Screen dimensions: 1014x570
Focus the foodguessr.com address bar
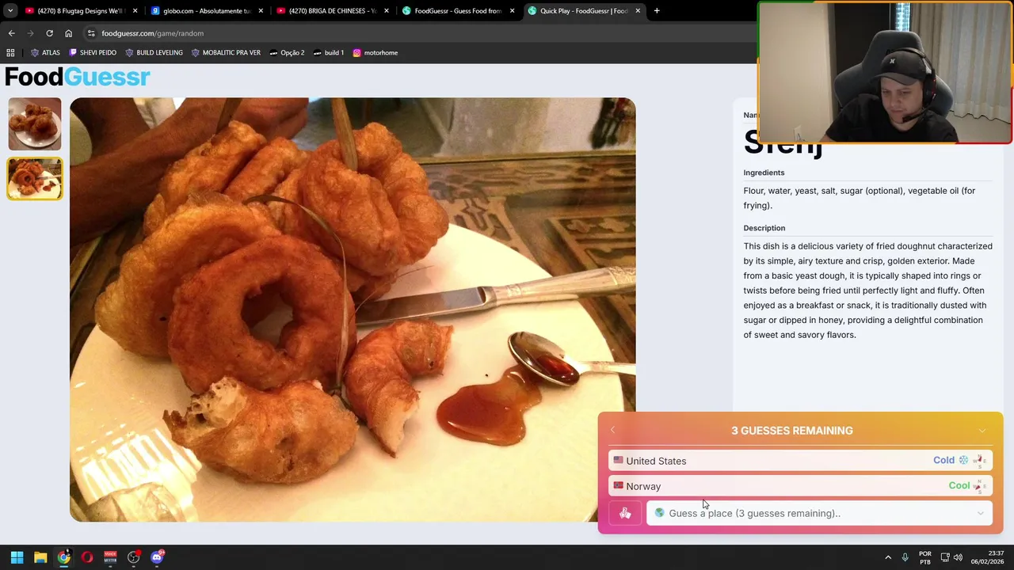pyautogui.click(x=420, y=33)
